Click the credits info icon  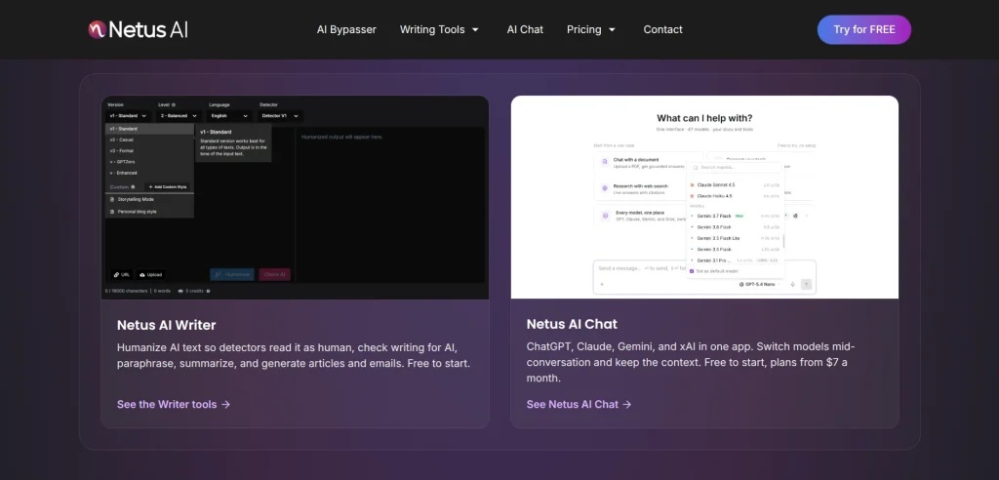pos(209,291)
